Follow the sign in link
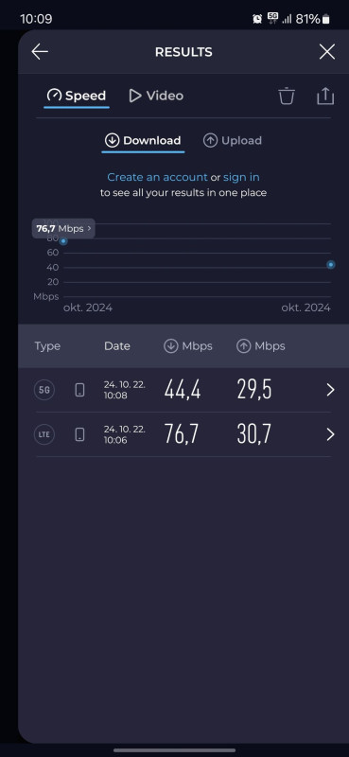The height and width of the screenshot is (757, 349). click(241, 177)
